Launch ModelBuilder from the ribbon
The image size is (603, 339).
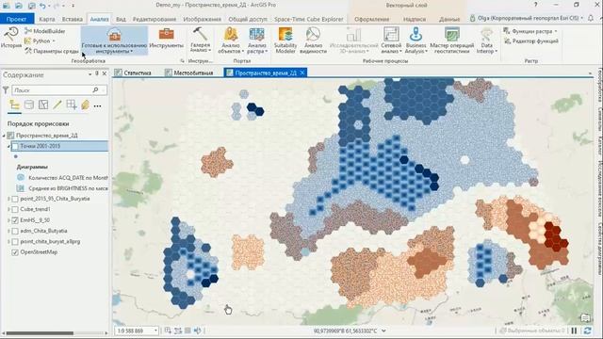pyautogui.click(x=45, y=31)
